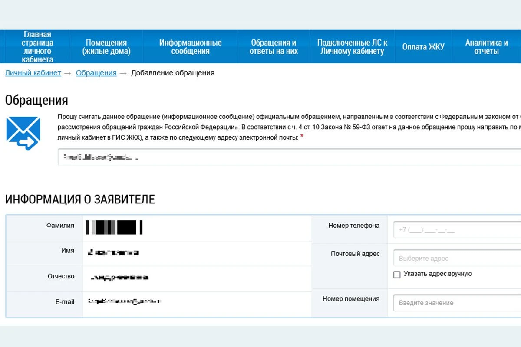Click the ИНФОРМАЦИЯ О ЗАЯВИТЕЛЕ heading
This screenshot has height=347, width=521.
tap(80, 200)
